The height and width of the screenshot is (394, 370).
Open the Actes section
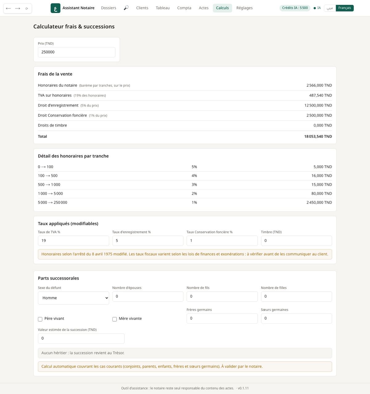pos(203,8)
